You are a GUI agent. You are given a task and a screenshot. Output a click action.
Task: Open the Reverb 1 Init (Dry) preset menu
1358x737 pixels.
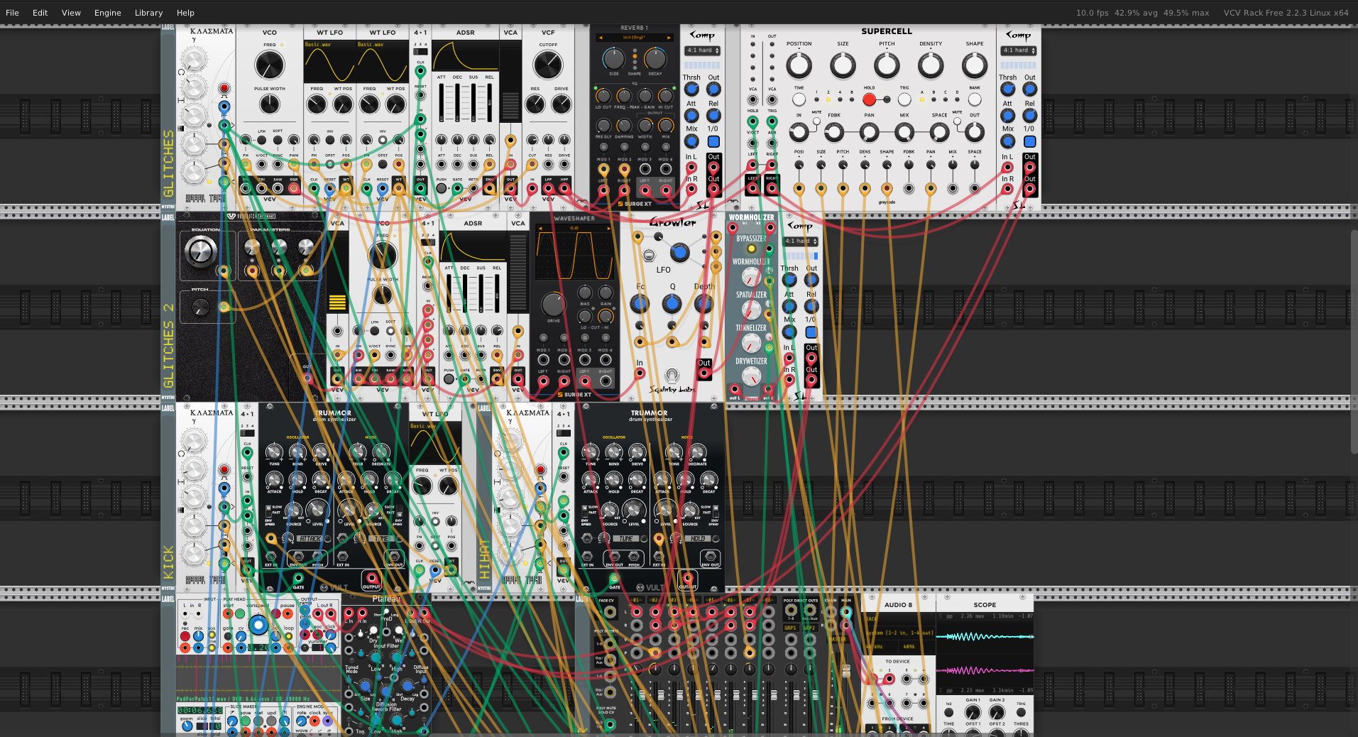[x=634, y=38]
